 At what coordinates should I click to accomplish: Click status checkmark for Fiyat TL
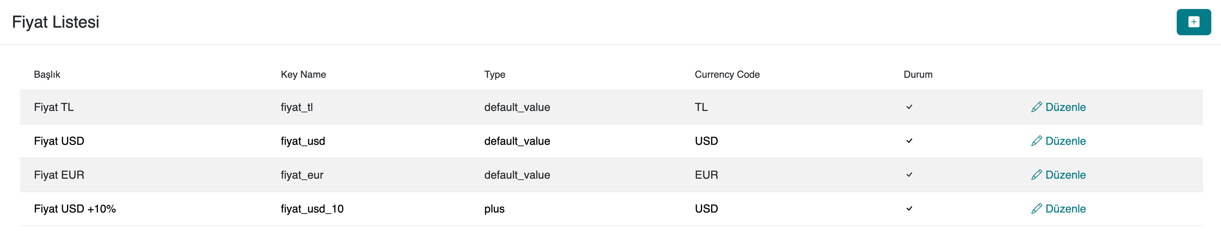click(909, 107)
